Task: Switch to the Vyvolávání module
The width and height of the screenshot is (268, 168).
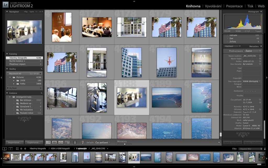Action: [213, 6]
